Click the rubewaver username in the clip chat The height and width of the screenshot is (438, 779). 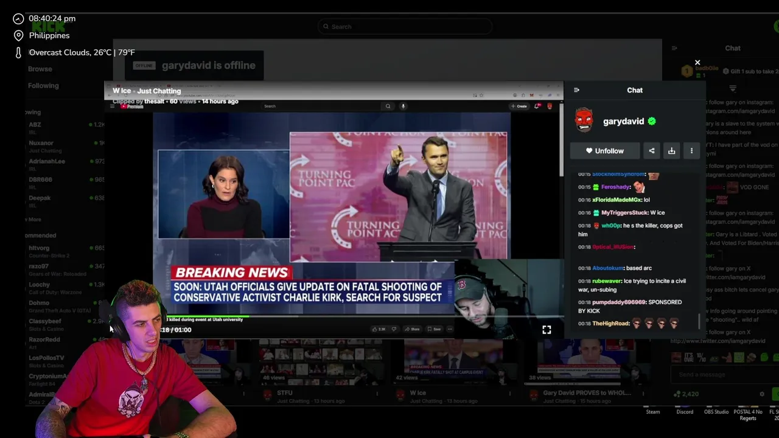(x=606, y=281)
